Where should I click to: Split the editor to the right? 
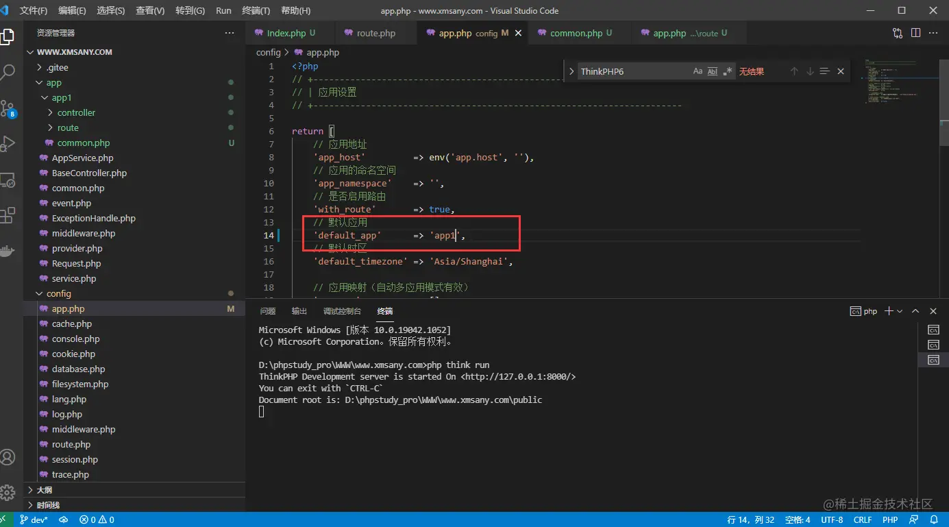pos(916,33)
